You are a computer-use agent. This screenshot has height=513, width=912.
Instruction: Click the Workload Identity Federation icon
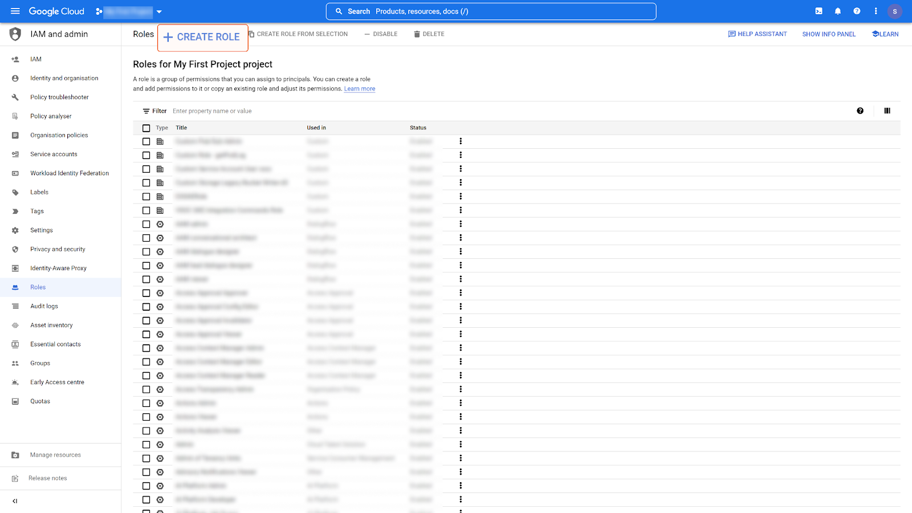(15, 173)
